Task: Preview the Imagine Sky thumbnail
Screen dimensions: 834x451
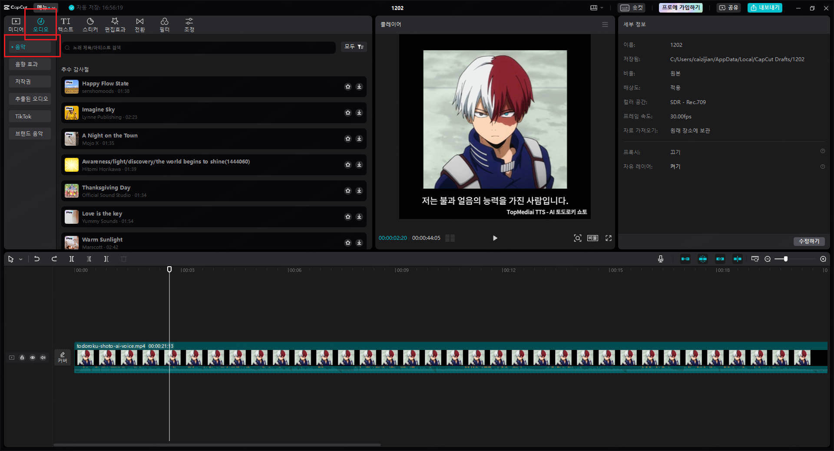Action: coord(72,113)
